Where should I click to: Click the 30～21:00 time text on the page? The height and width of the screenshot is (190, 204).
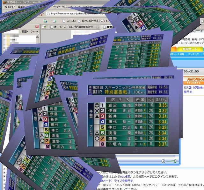pos(191,71)
